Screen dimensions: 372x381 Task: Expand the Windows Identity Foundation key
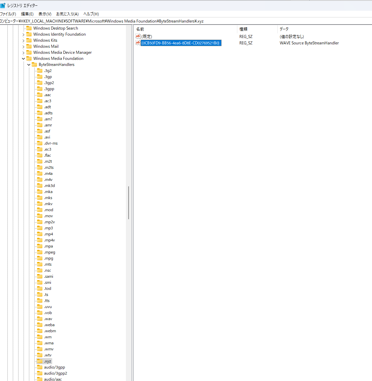click(23, 35)
